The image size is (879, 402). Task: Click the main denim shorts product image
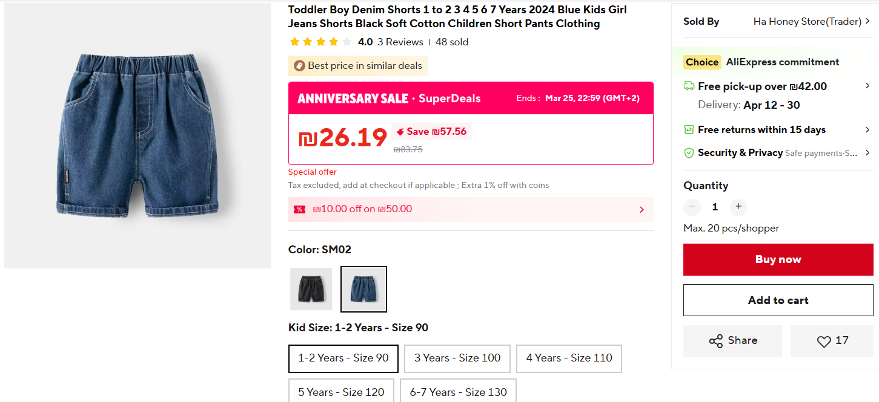(138, 135)
